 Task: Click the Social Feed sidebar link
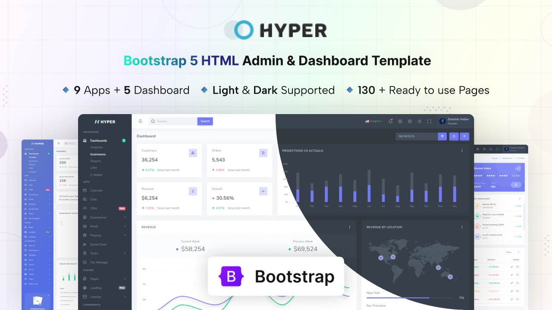coord(98,244)
